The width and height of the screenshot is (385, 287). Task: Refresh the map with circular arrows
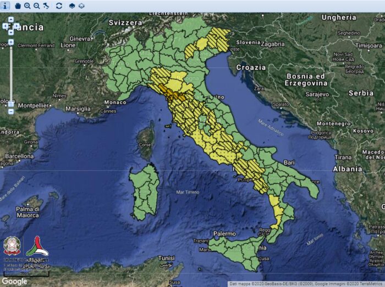pyautogui.click(x=59, y=5)
